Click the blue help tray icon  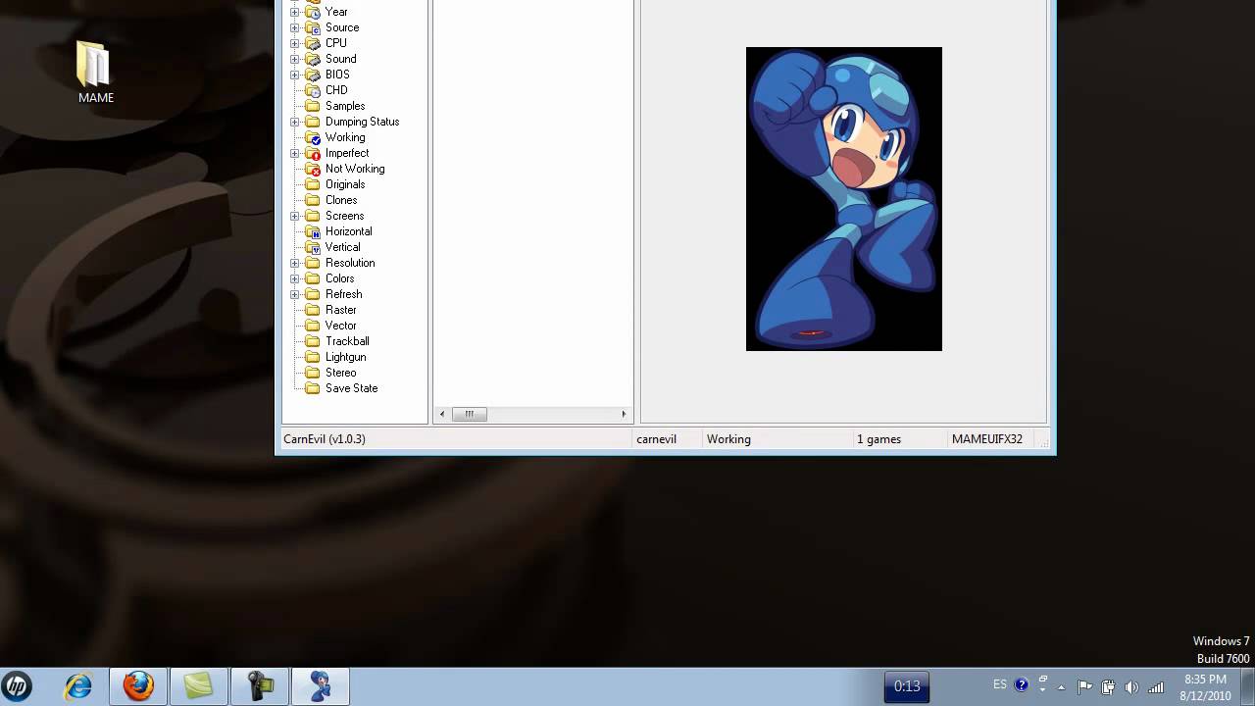pos(1022,685)
